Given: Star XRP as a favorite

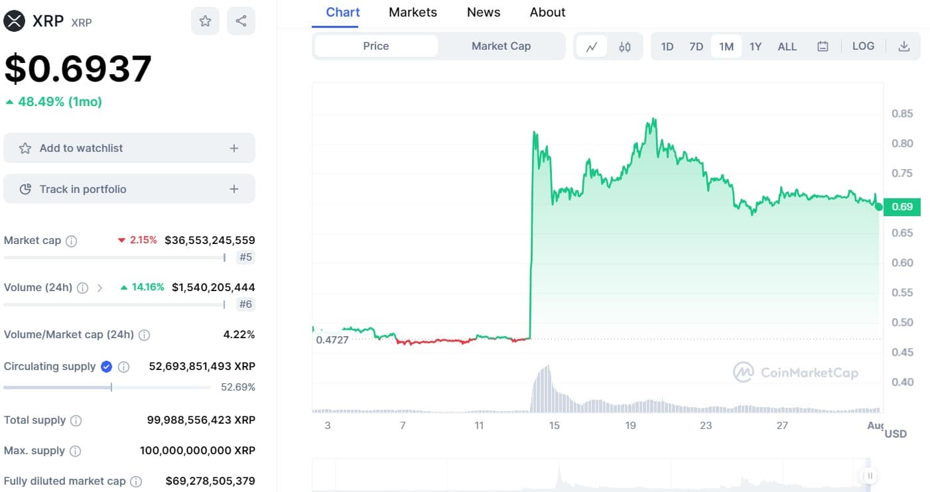Looking at the screenshot, I should pyautogui.click(x=205, y=21).
